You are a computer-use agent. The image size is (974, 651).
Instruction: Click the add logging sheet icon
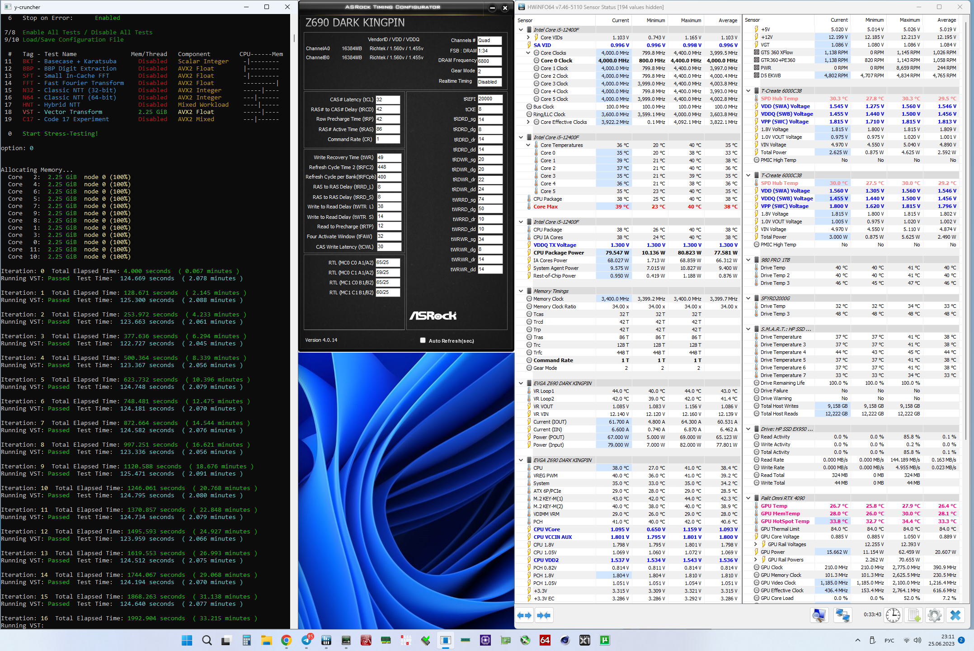(913, 615)
